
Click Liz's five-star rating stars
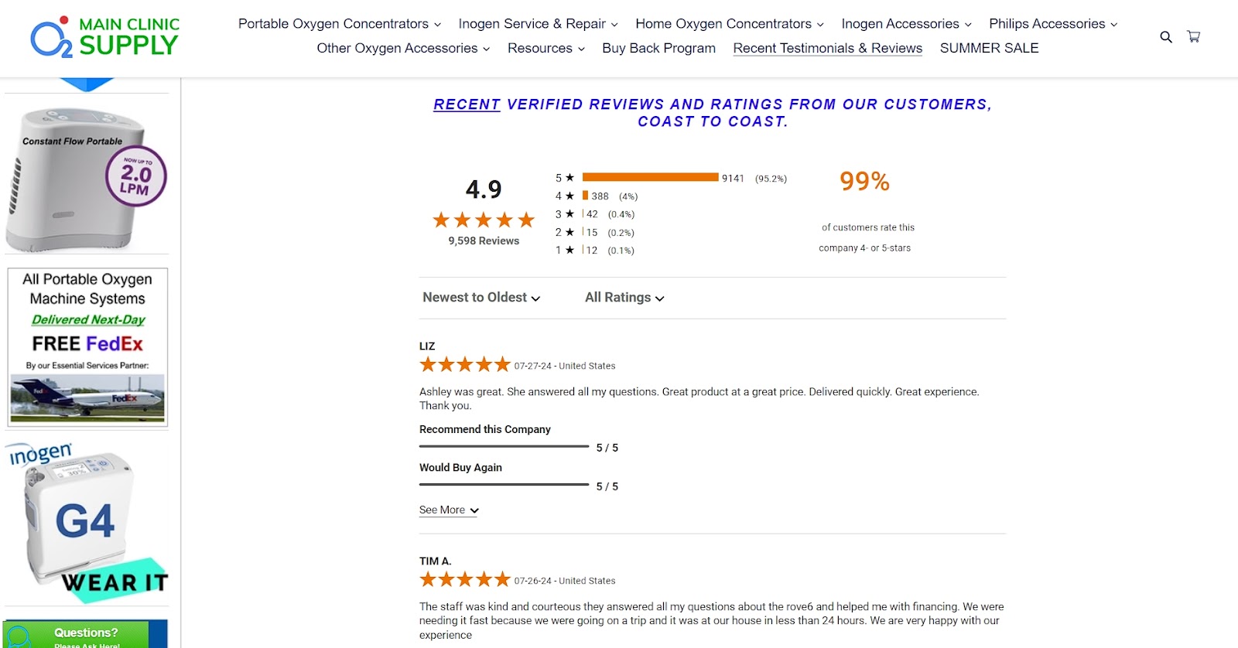coord(465,365)
